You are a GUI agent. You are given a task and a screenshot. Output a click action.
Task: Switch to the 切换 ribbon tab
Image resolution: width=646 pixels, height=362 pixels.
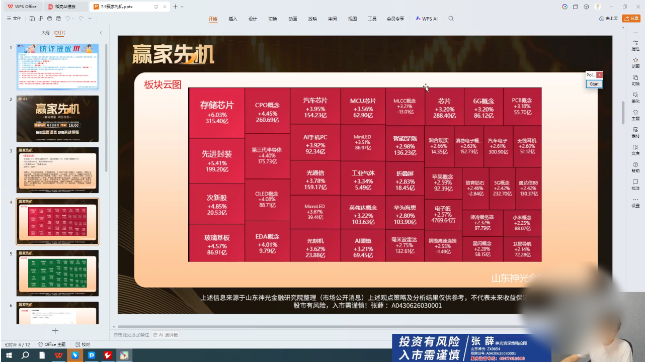click(273, 19)
